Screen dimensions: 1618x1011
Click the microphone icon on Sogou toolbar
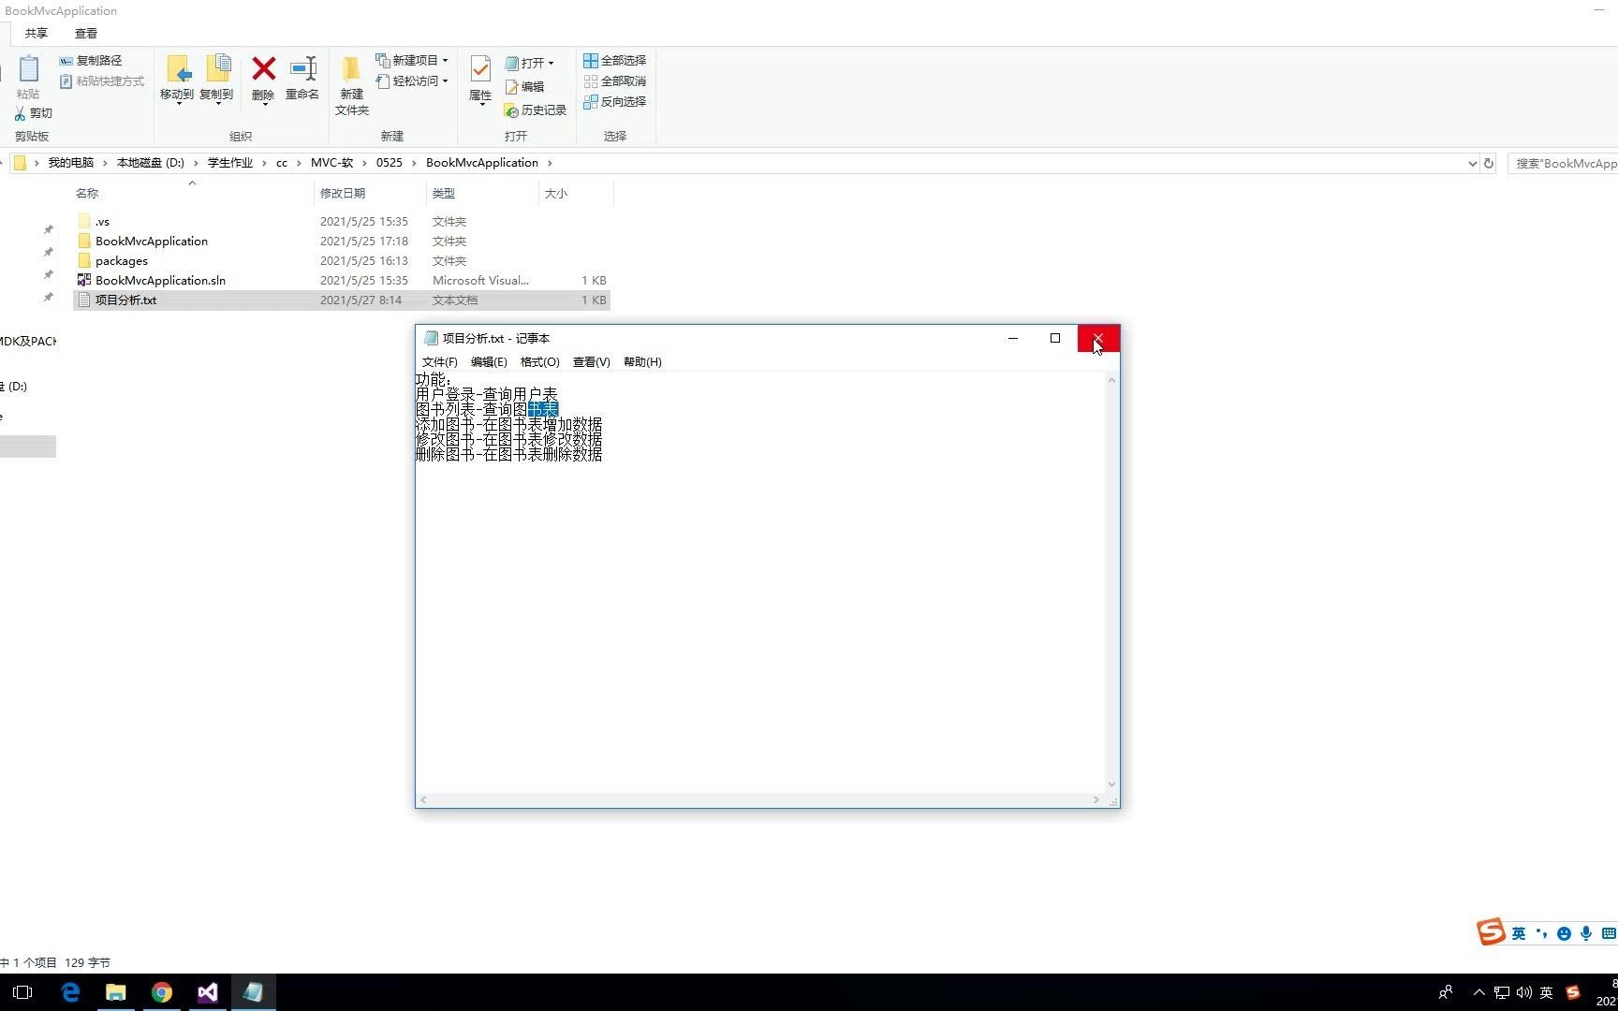click(x=1586, y=934)
